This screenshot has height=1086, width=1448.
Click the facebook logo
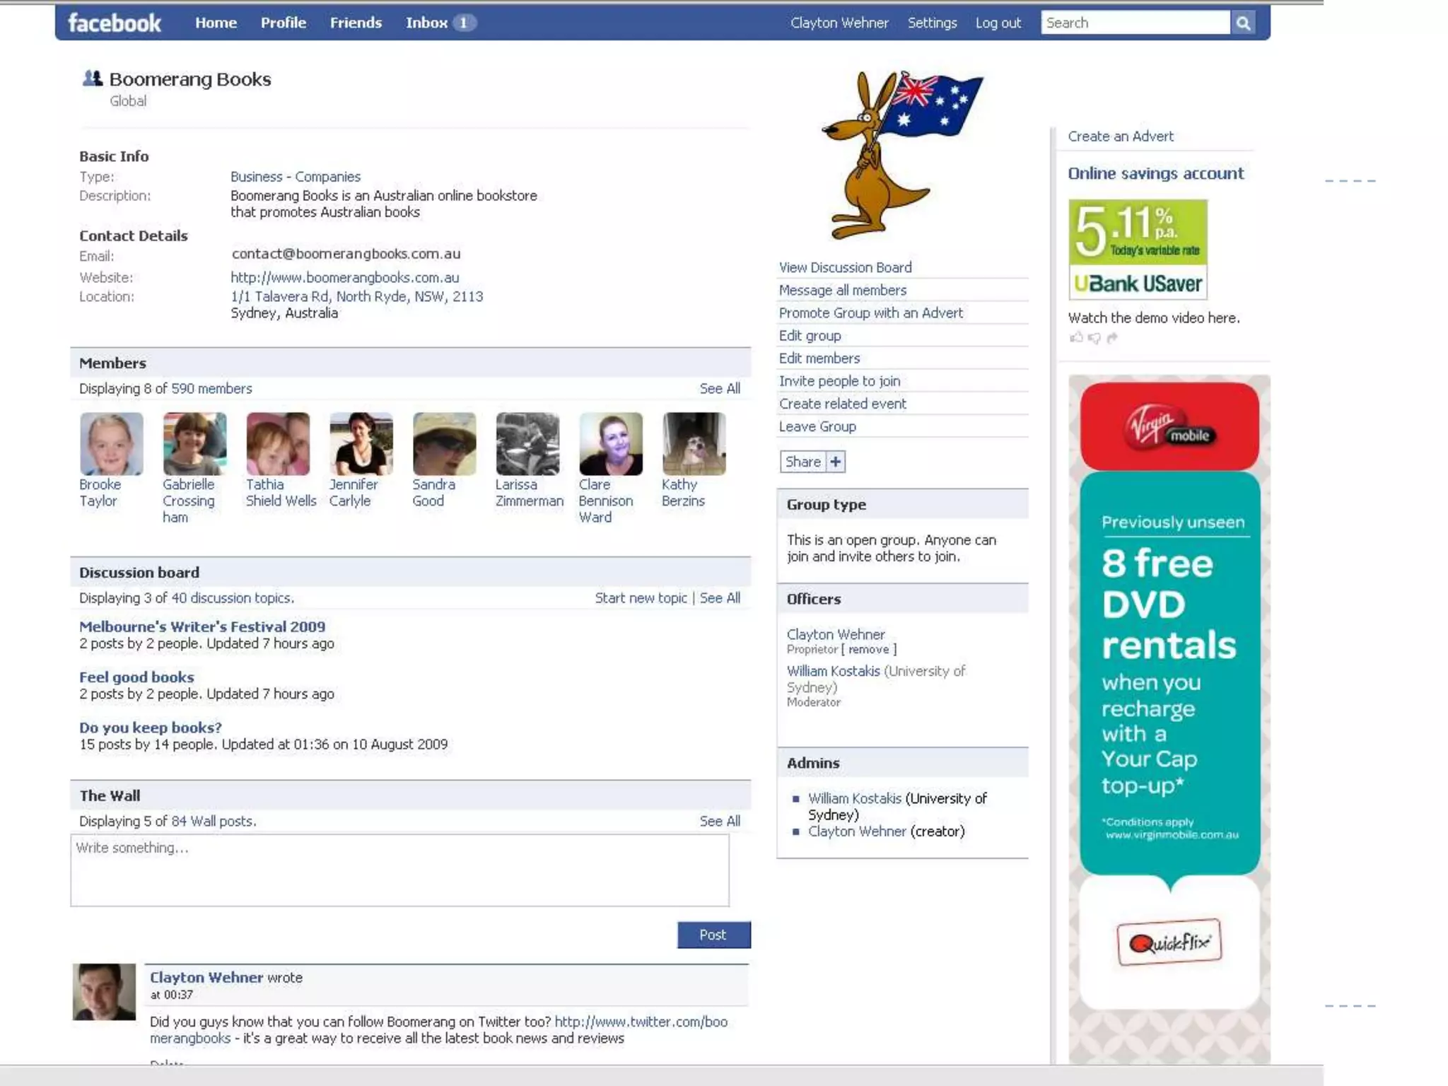point(115,23)
